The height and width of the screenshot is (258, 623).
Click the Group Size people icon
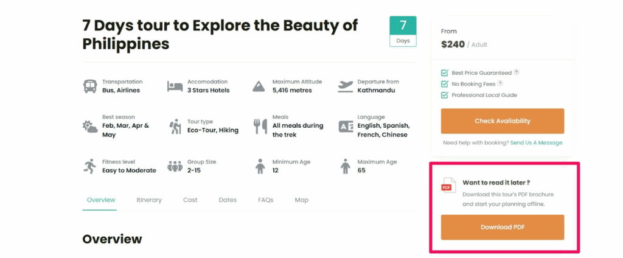click(175, 166)
